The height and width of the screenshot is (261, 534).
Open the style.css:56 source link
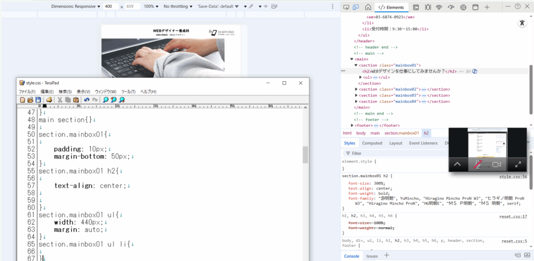(x=513, y=177)
